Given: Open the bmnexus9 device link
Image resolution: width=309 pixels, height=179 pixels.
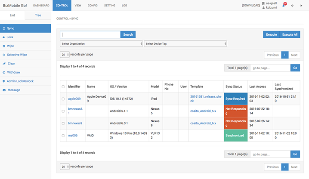Looking at the screenshot, I should coord(75,123).
